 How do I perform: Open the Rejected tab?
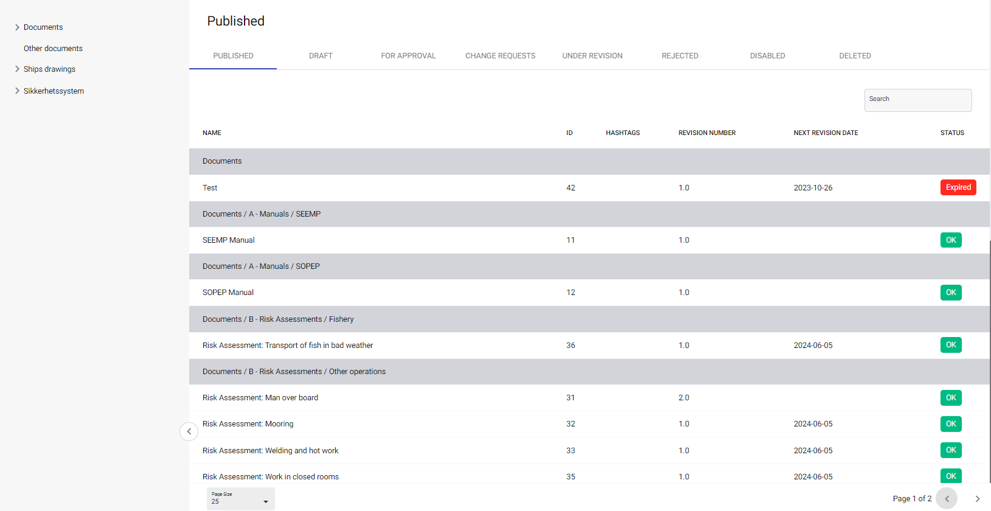click(680, 56)
